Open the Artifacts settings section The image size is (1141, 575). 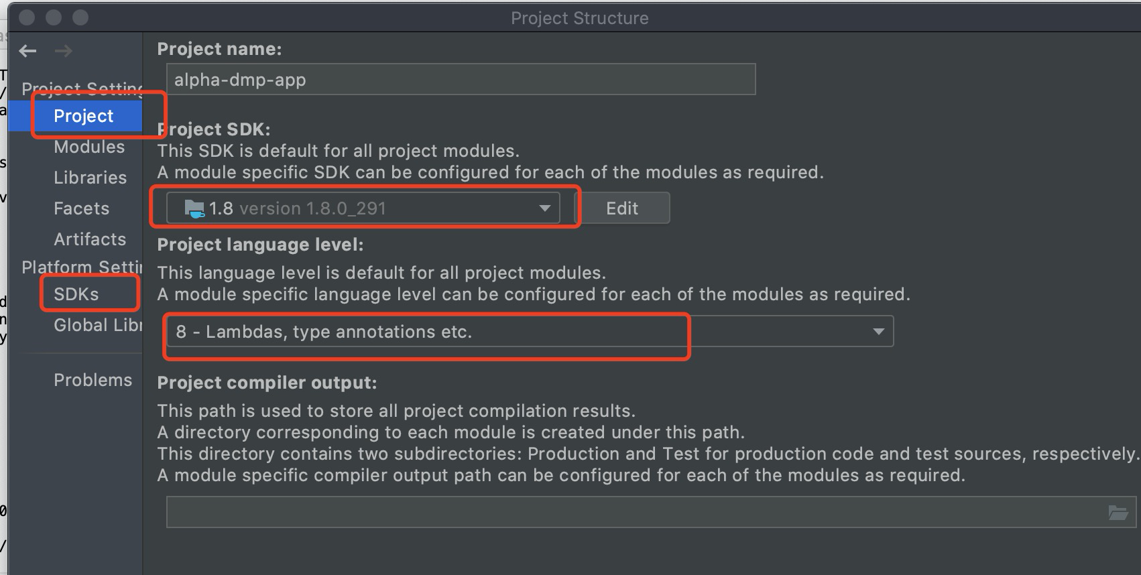pyautogui.click(x=90, y=239)
